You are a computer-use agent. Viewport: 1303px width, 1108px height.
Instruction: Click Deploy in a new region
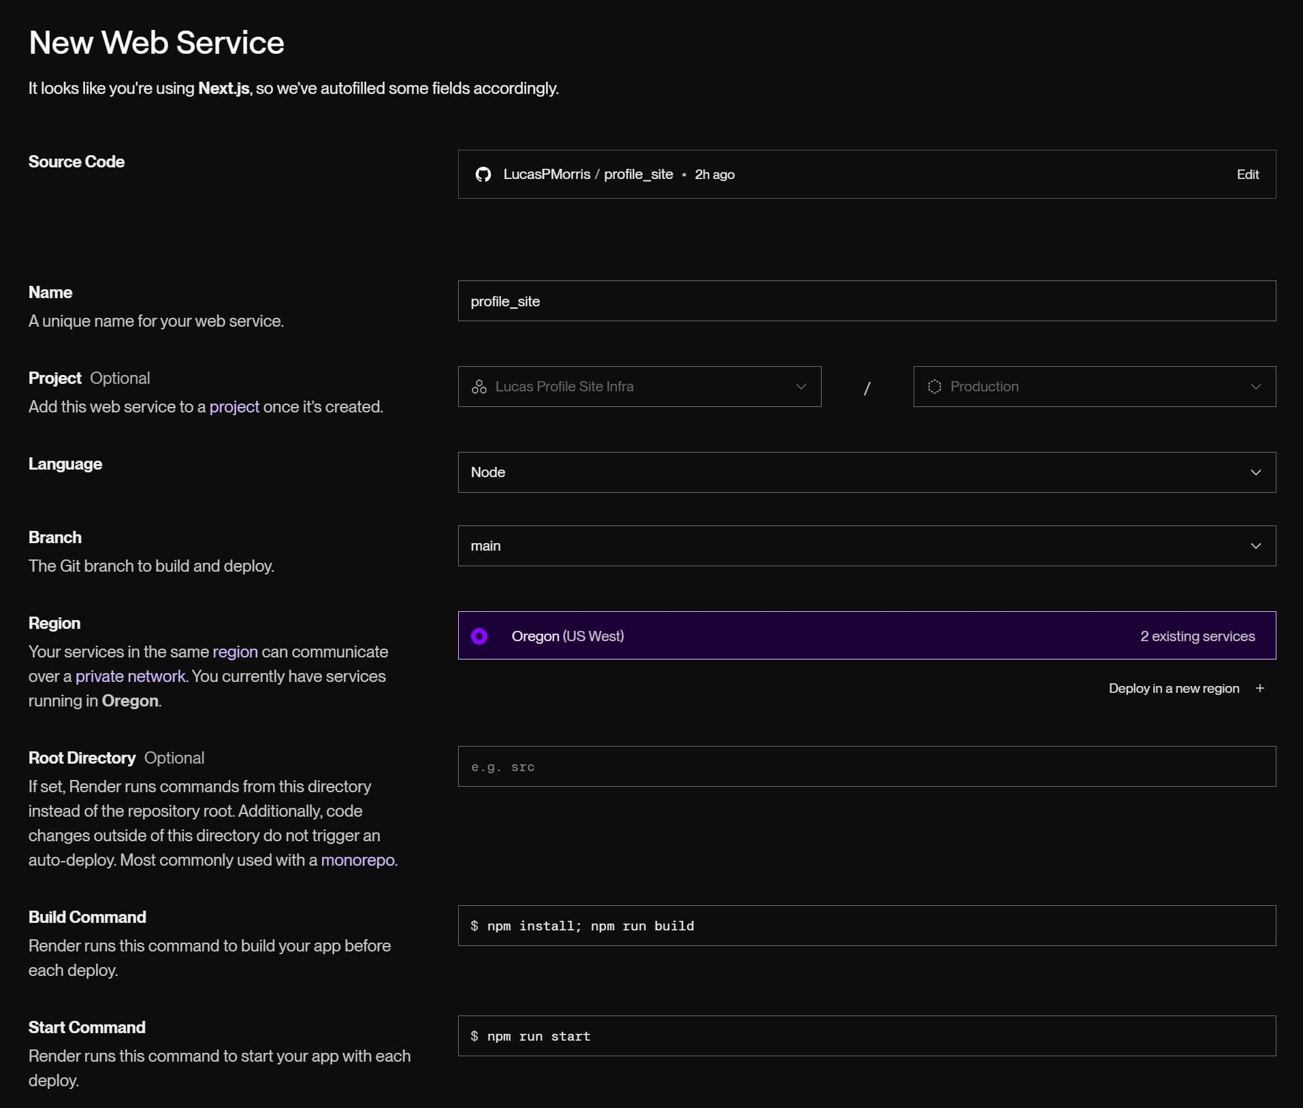click(1174, 688)
